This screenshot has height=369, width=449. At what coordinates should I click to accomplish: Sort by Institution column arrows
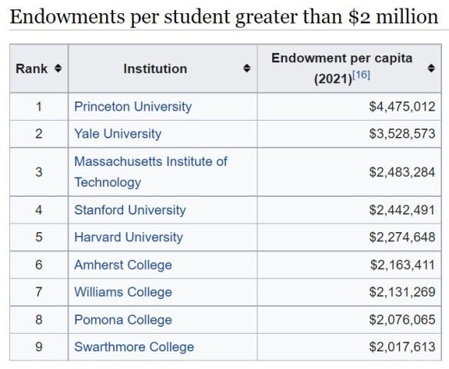pos(247,68)
